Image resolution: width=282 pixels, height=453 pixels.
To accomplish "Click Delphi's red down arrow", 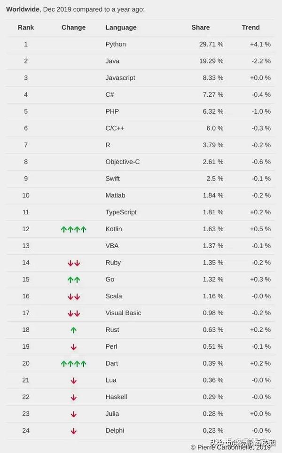I will 74,431.
